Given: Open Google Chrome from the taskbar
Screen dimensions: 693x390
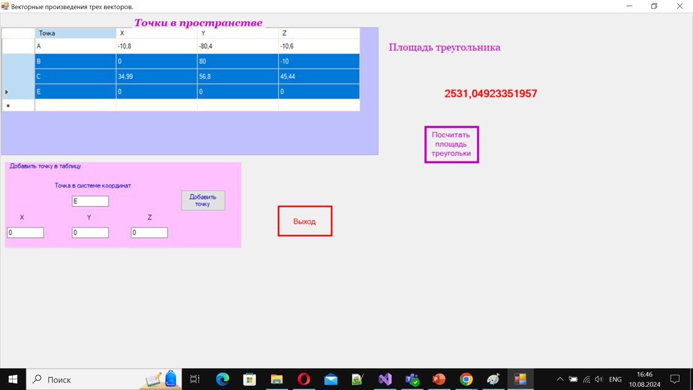Looking at the screenshot, I should 466,380.
